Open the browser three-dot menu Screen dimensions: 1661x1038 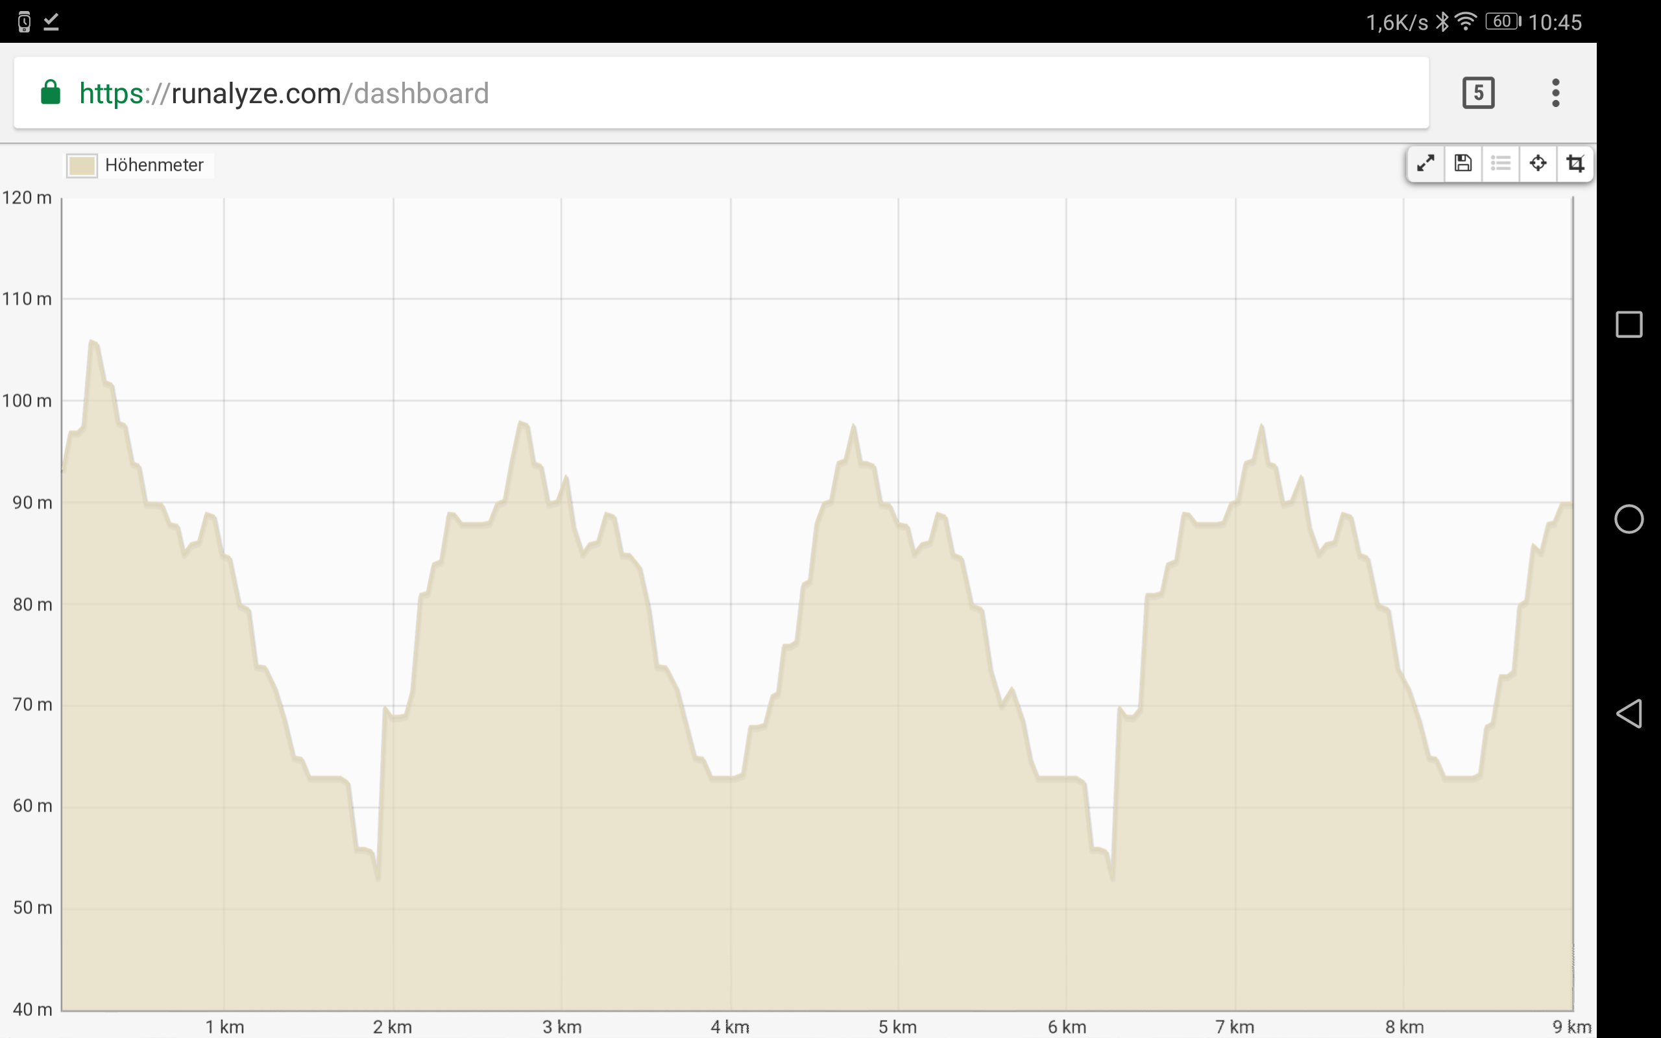[1555, 93]
